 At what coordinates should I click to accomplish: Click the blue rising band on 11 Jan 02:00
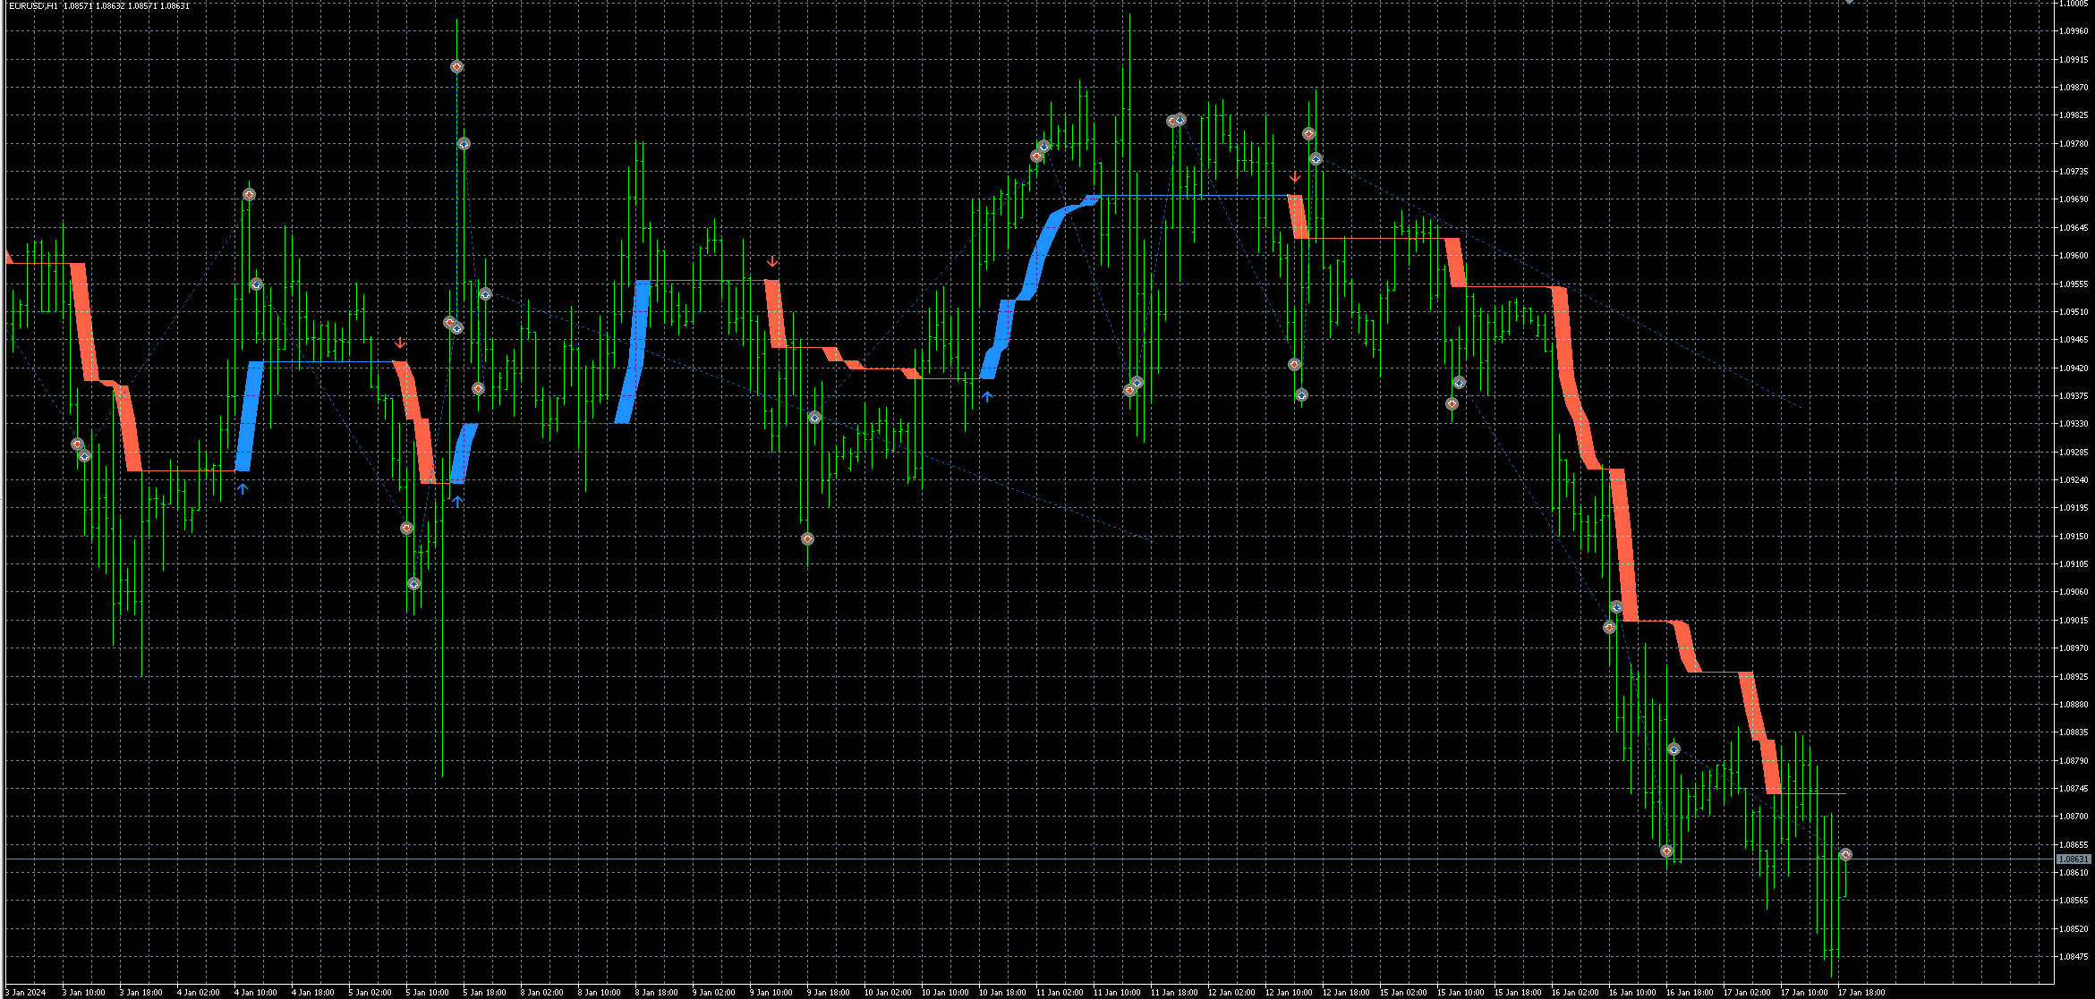pos(1043,250)
